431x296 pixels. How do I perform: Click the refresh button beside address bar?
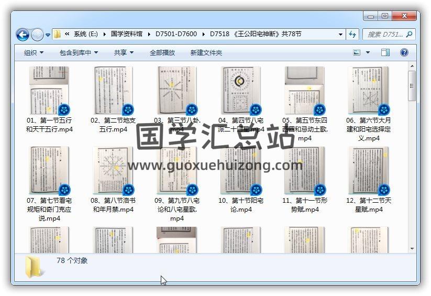coord(352,35)
